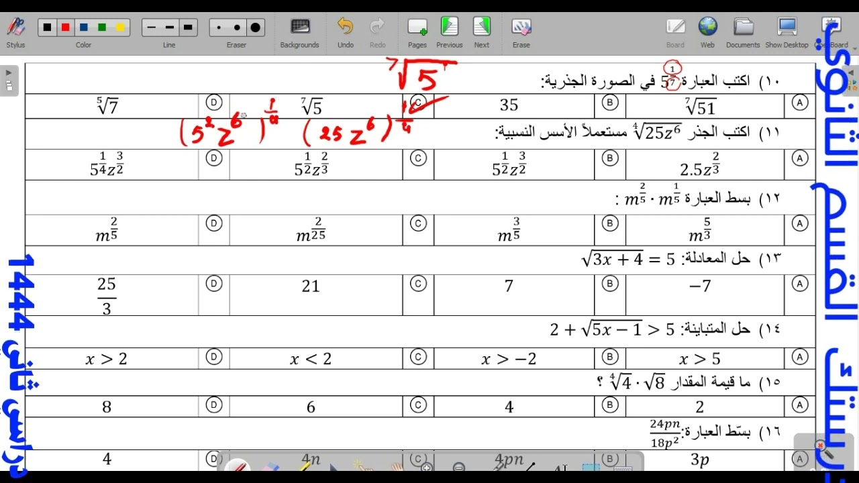Open the Web browser mode
The height and width of the screenshot is (483, 859).
click(x=707, y=33)
